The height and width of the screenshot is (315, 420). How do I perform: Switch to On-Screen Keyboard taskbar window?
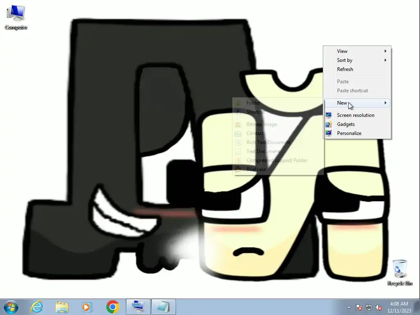tap(138, 307)
